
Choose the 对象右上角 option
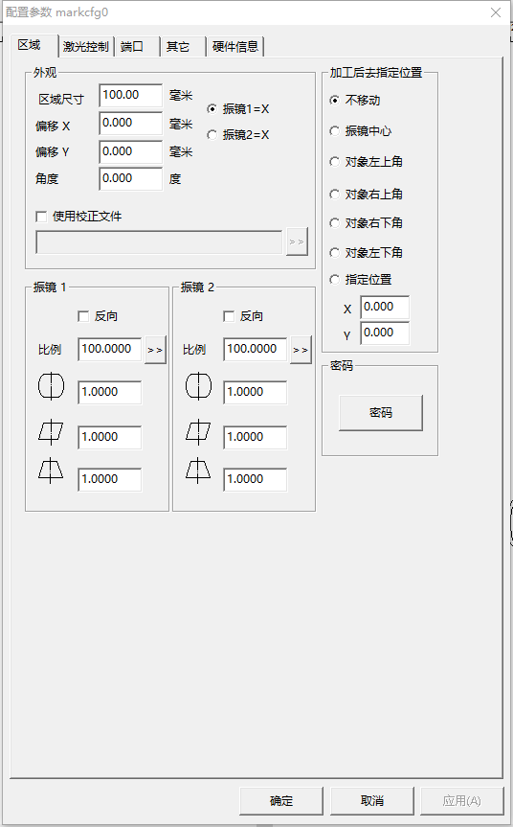click(366, 195)
